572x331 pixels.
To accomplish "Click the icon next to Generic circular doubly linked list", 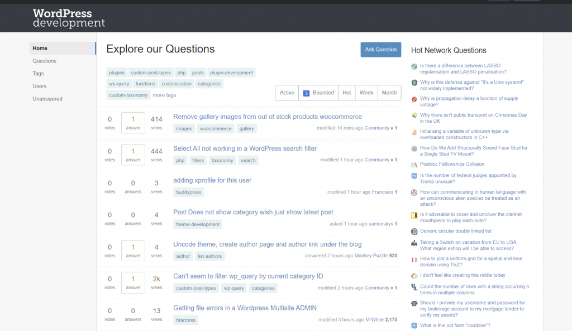I will click(414, 231).
